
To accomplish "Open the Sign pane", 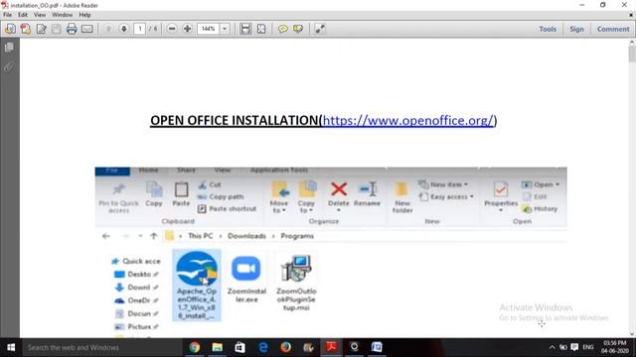I will [x=576, y=29].
